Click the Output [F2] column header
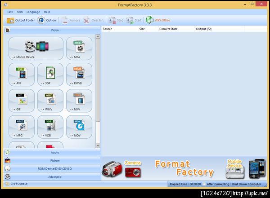 point(220,29)
